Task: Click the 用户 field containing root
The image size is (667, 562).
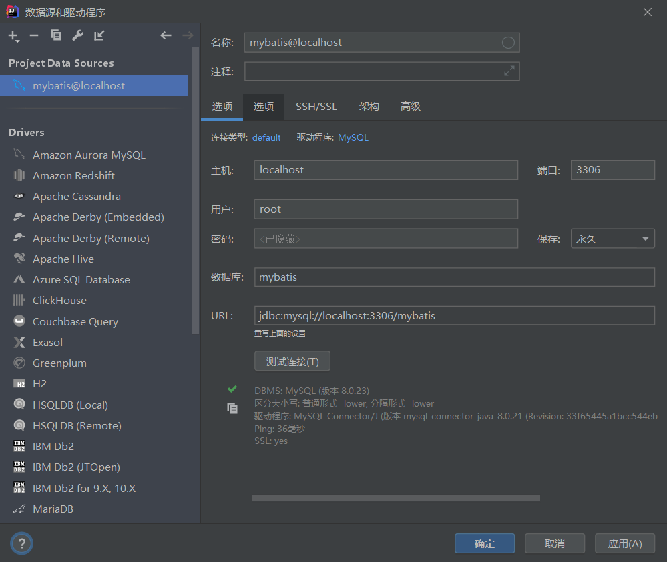Action: click(x=387, y=209)
